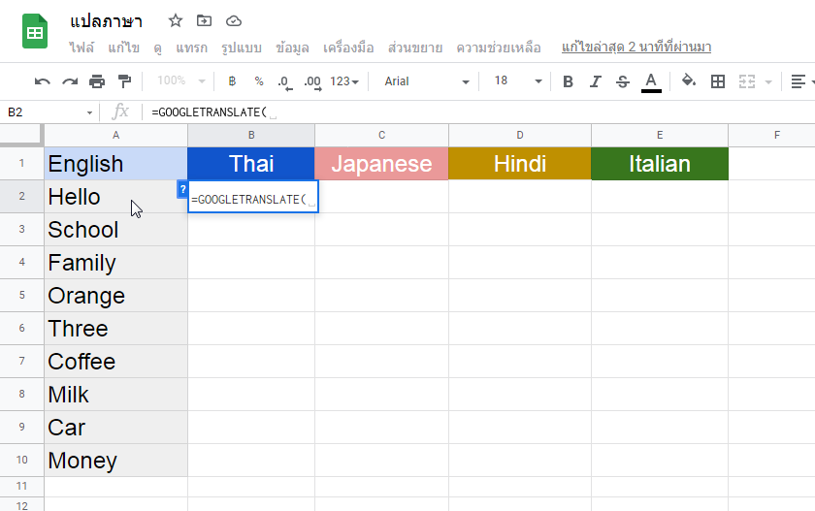Image resolution: width=815 pixels, height=511 pixels.
Task: Open the ดู menu
Action: pyautogui.click(x=157, y=48)
